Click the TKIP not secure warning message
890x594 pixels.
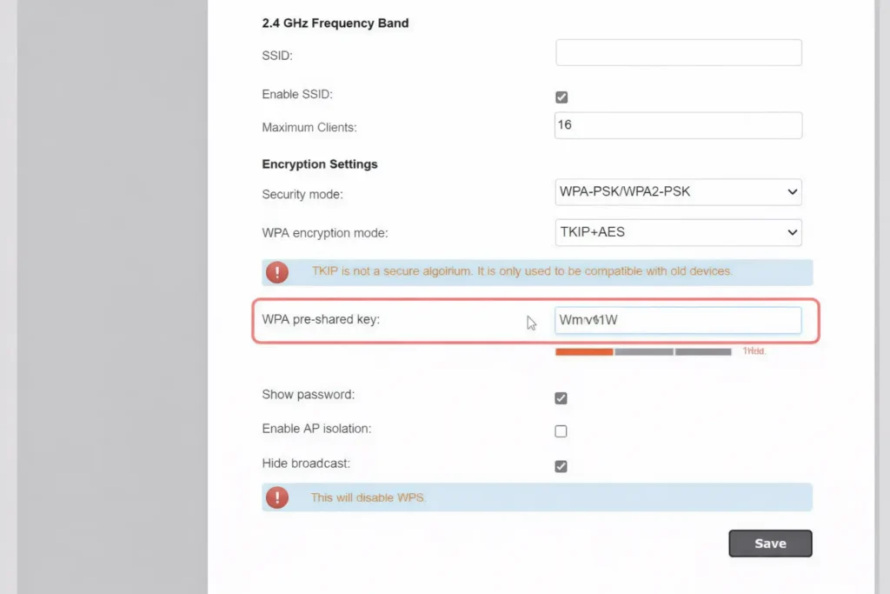521,271
